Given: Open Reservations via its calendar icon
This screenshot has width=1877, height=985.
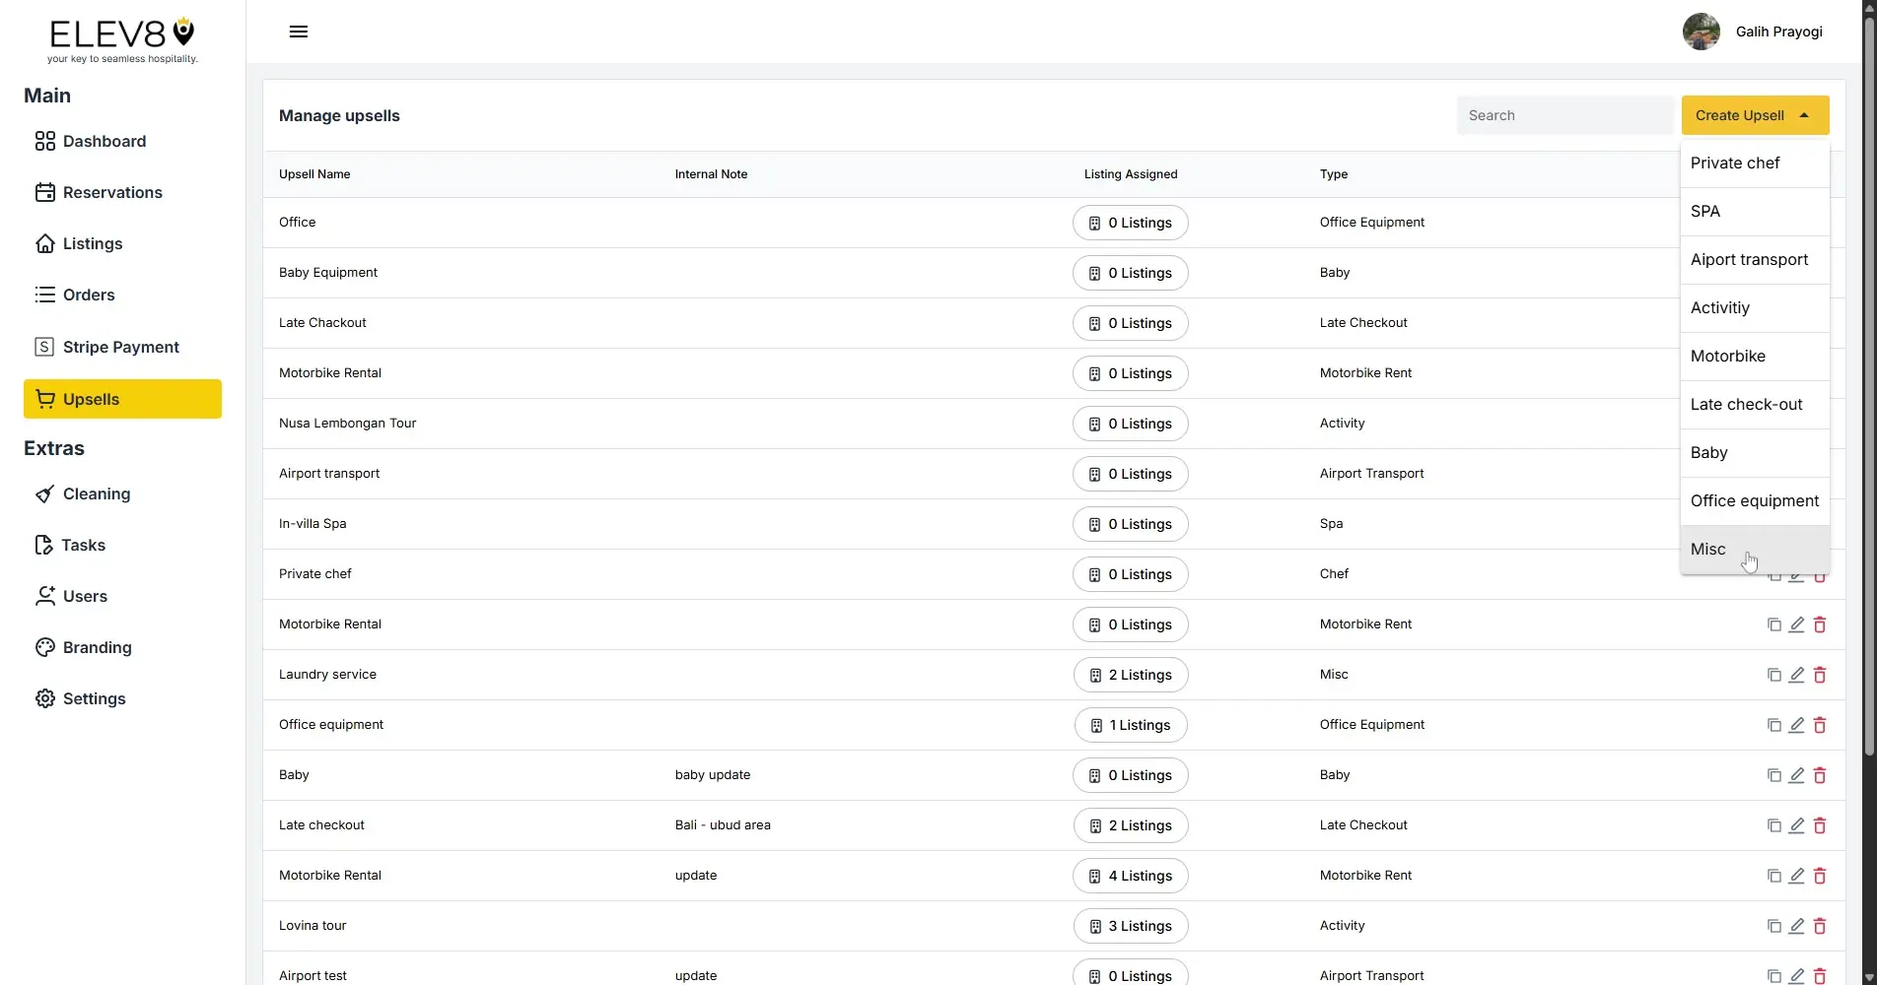Looking at the screenshot, I should pyautogui.click(x=44, y=192).
